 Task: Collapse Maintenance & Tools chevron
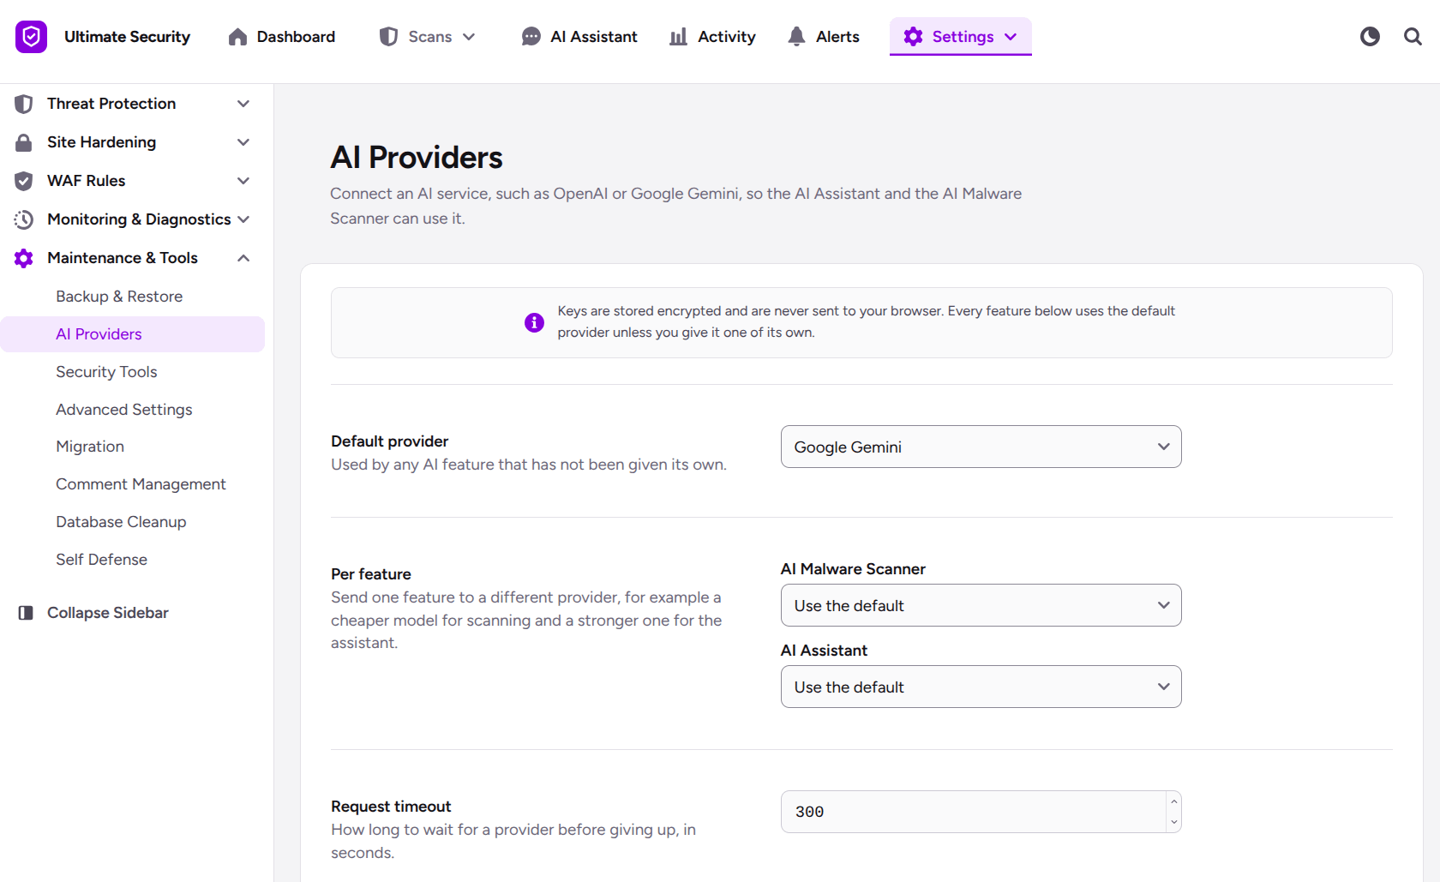(243, 258)
